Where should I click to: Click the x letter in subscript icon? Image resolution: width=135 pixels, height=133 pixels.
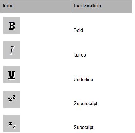11,124
